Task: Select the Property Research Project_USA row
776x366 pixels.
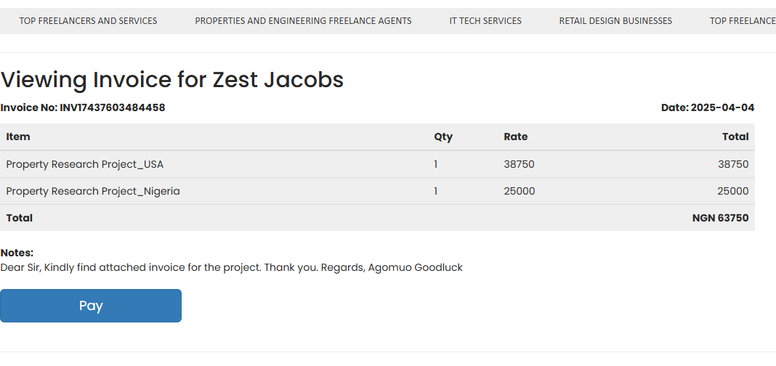Action: point(377,164)
